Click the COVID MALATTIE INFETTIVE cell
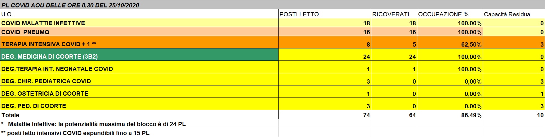 [43, 23]
